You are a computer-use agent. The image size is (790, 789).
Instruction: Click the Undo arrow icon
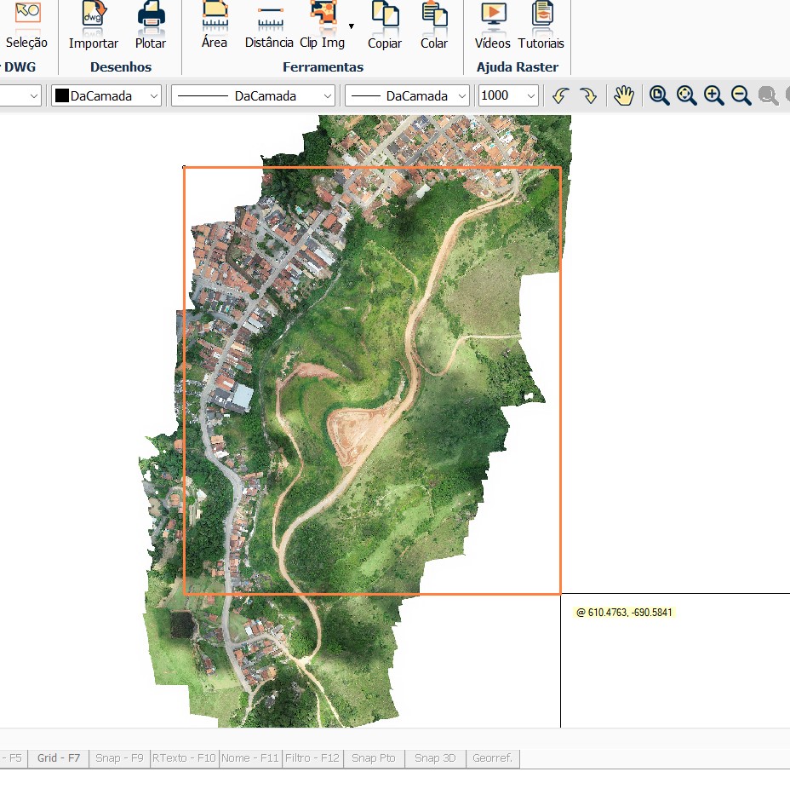click(x=560, y=95)
